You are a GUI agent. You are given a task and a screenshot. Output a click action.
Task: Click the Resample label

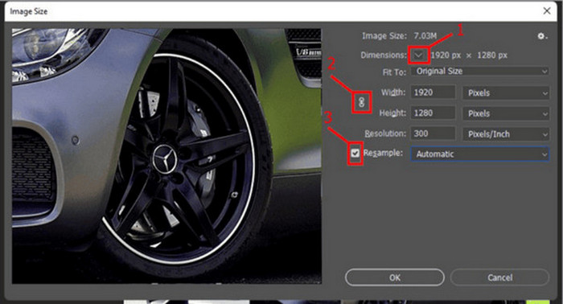point(383,154)
